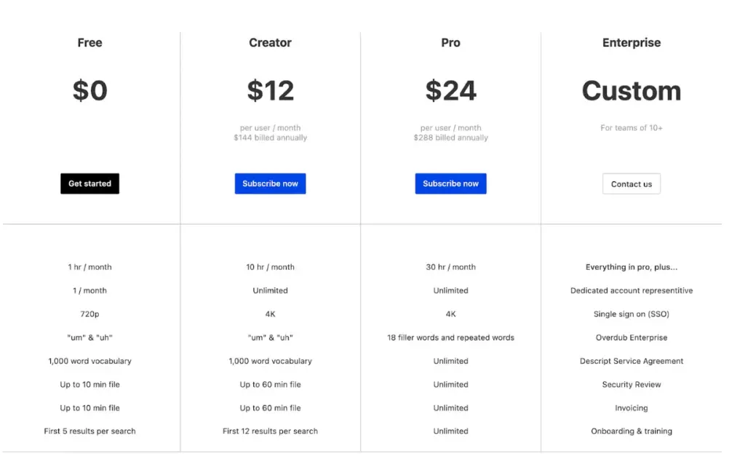
Task: Click the Custom Enterprise price text
Action: (x=631, y=90)
